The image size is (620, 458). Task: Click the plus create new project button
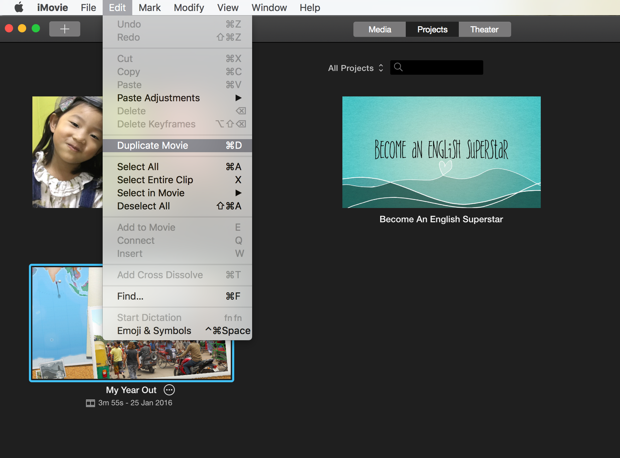tap(64, 29)
